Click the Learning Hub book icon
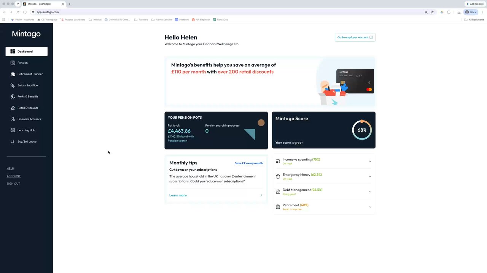 [x=13, y=130]
